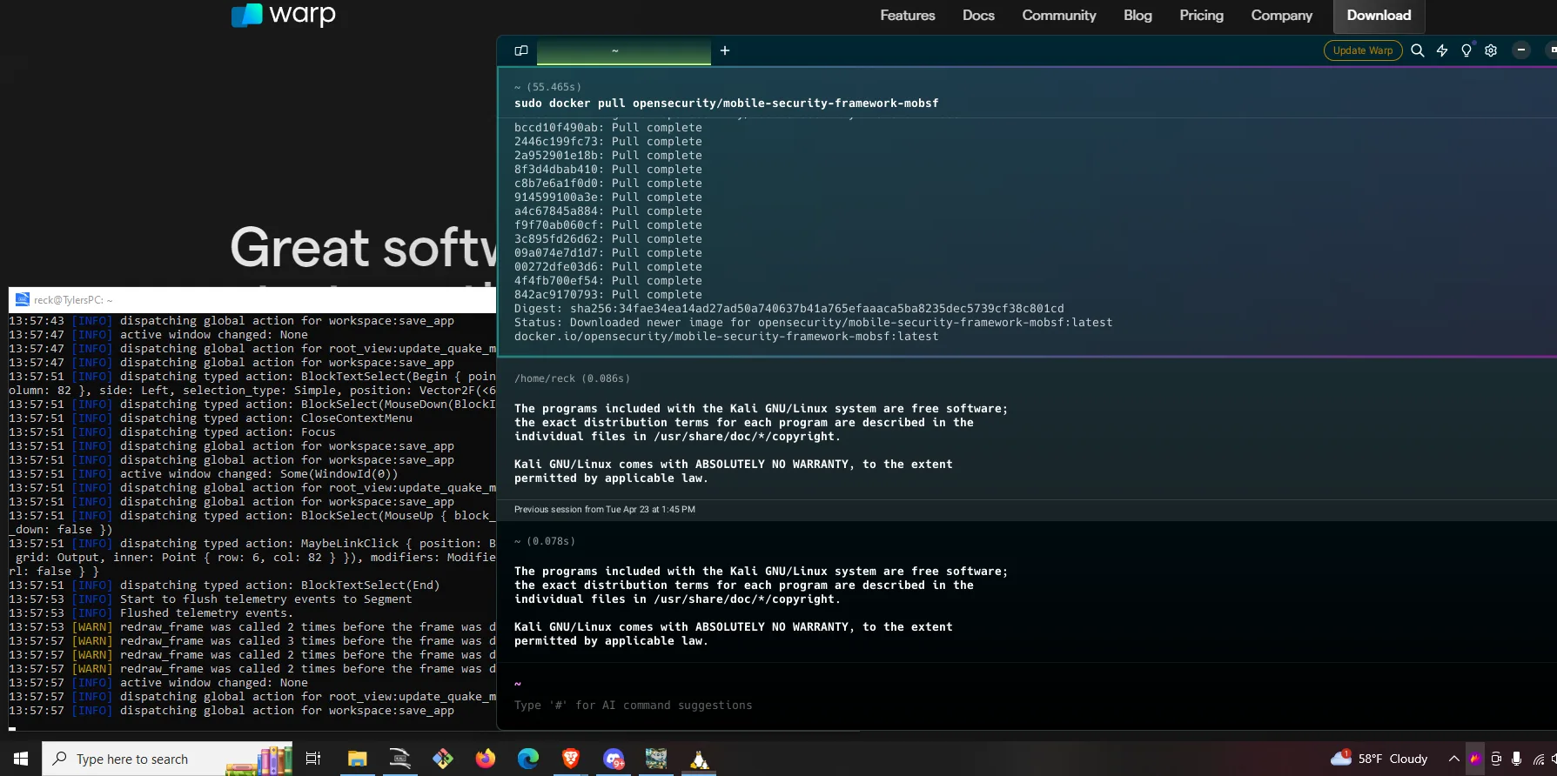Open the search icon in Warp toolbar

click(x=1418, y=50)
